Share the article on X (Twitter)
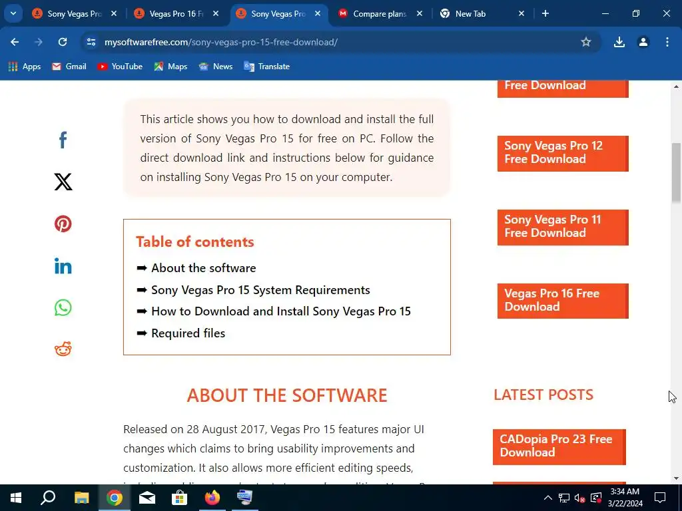The image size is (682, 511). [63, 182]
